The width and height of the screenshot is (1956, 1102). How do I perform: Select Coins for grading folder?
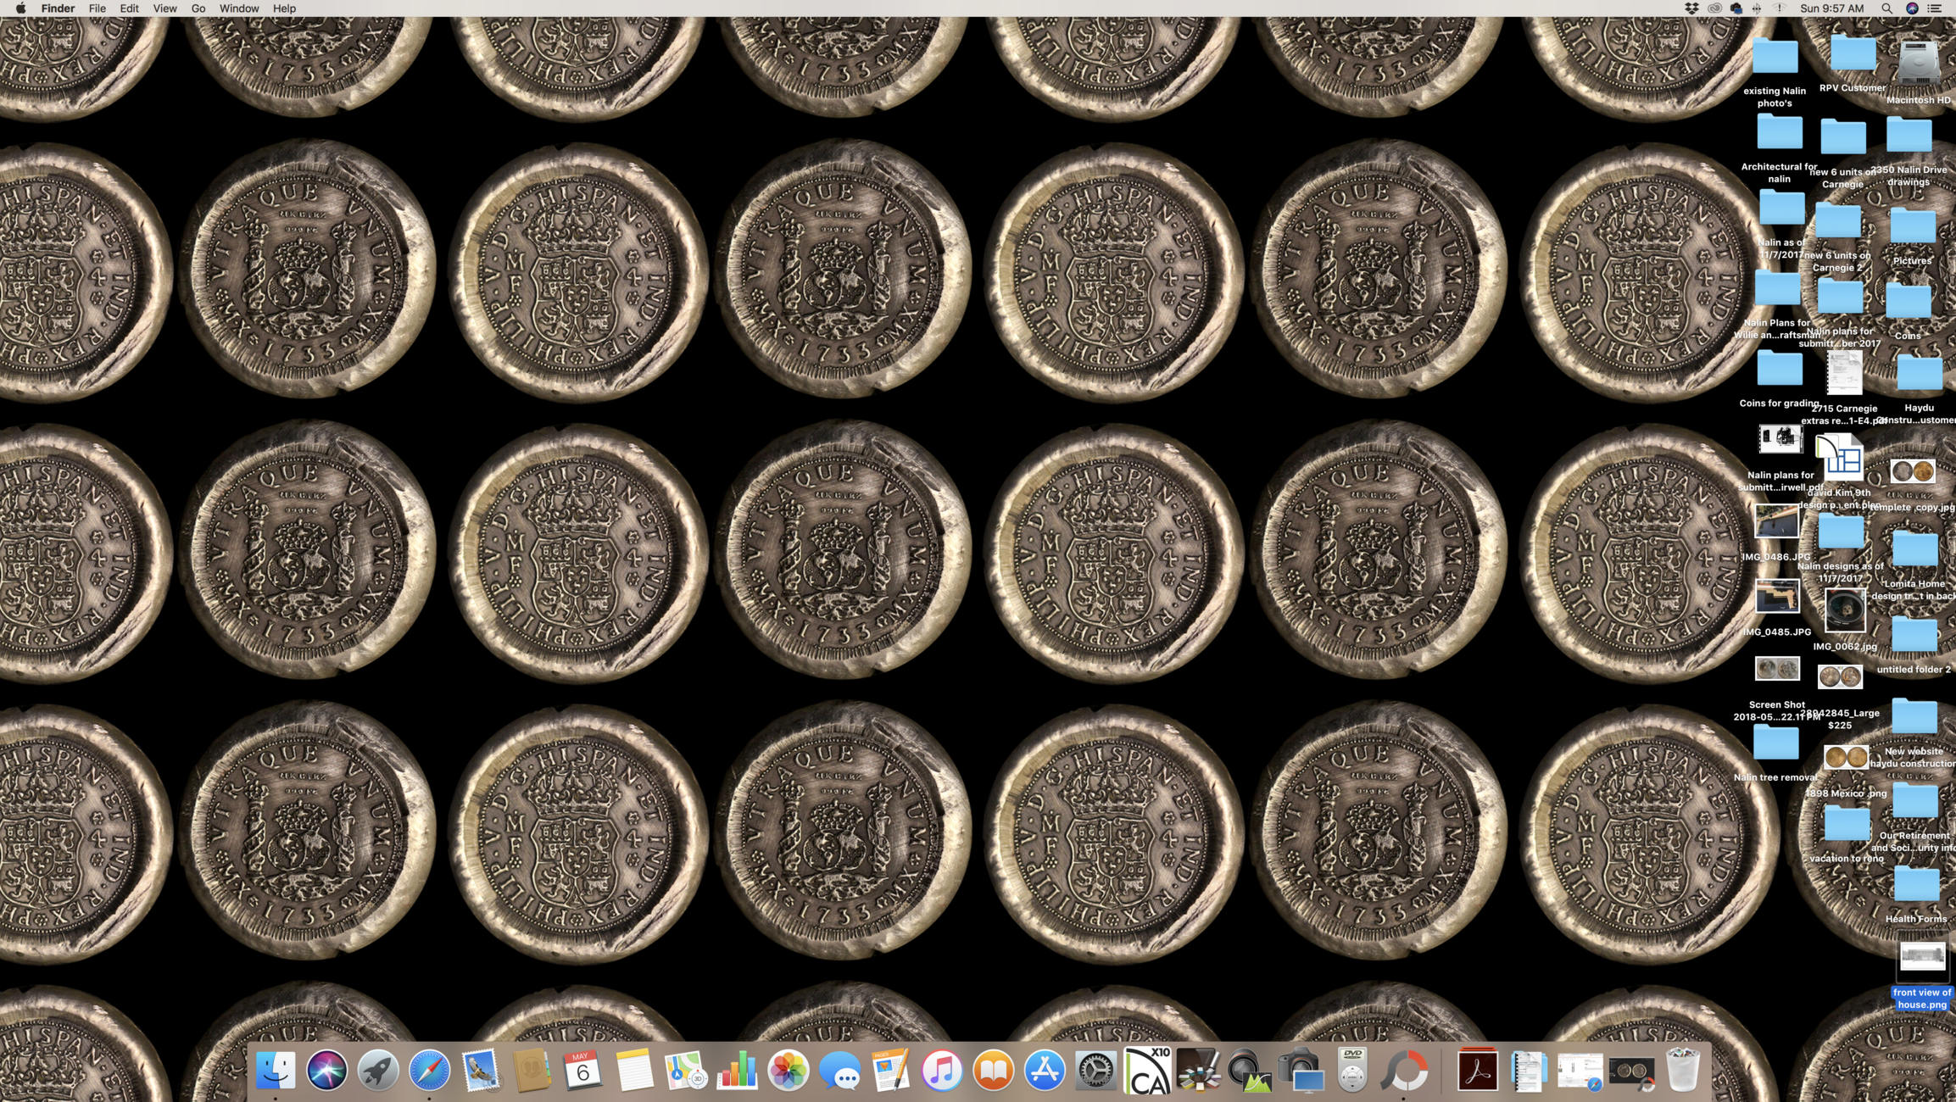(1780, 369)
